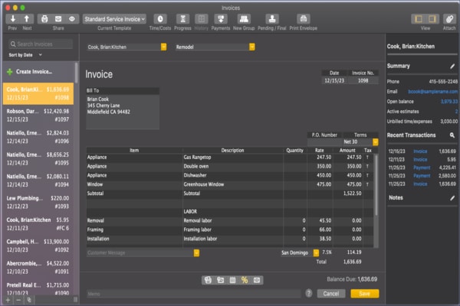Toggle tax flag on Gas Rangetop row

[x=367, y=158]
